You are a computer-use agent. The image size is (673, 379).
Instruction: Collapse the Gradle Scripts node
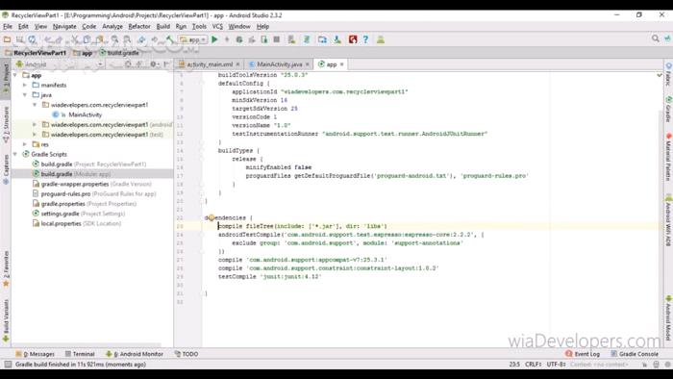tap(15, 154)
